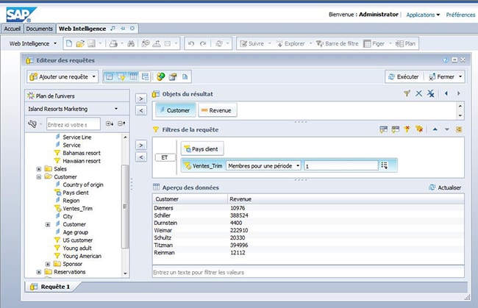Click the Actualiser link
This screenshot has width=478, height=308.
tap(445, 187)
